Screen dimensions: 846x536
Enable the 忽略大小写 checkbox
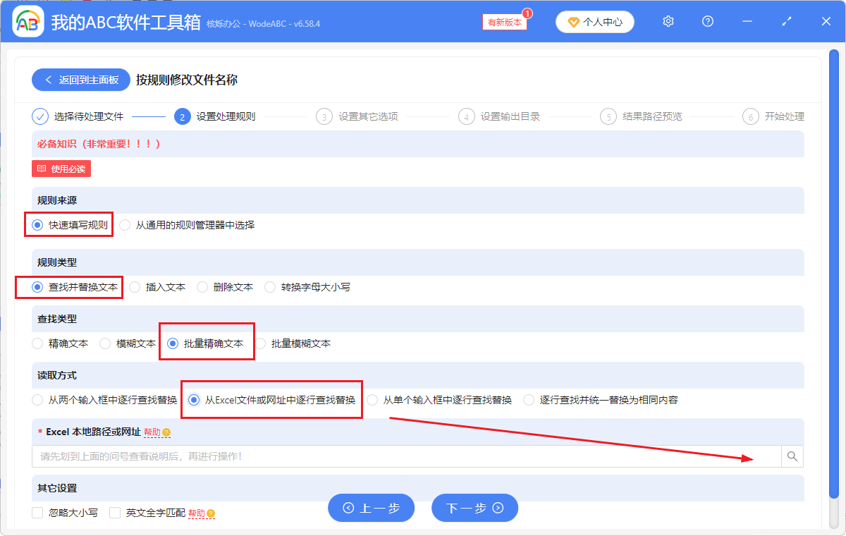pyautogui.click(x=38, y=513)
